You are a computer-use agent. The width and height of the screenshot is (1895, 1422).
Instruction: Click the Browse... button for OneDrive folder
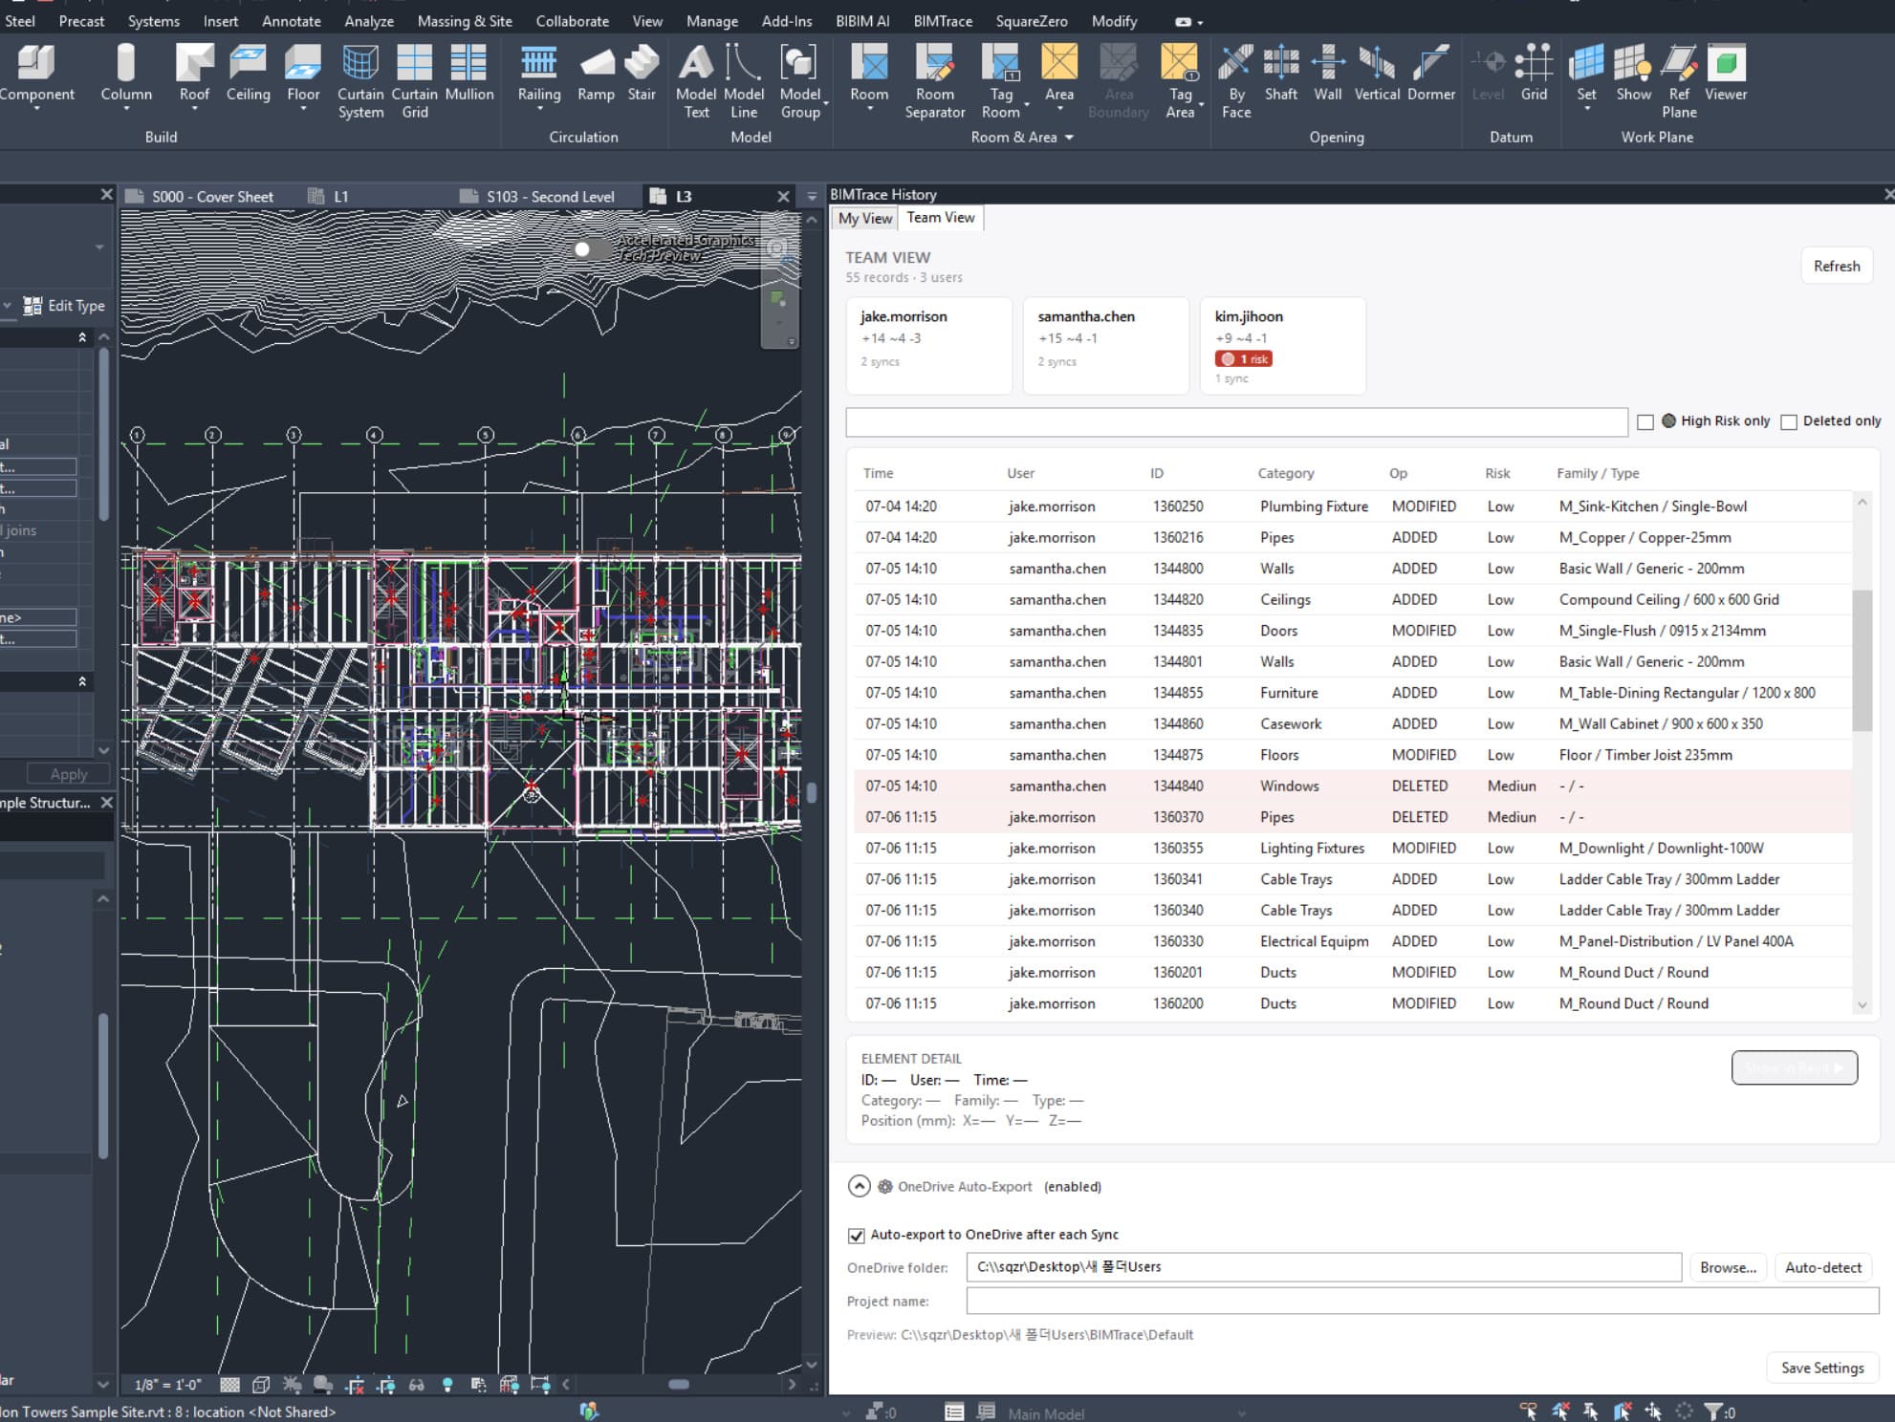[1728, 1267]
